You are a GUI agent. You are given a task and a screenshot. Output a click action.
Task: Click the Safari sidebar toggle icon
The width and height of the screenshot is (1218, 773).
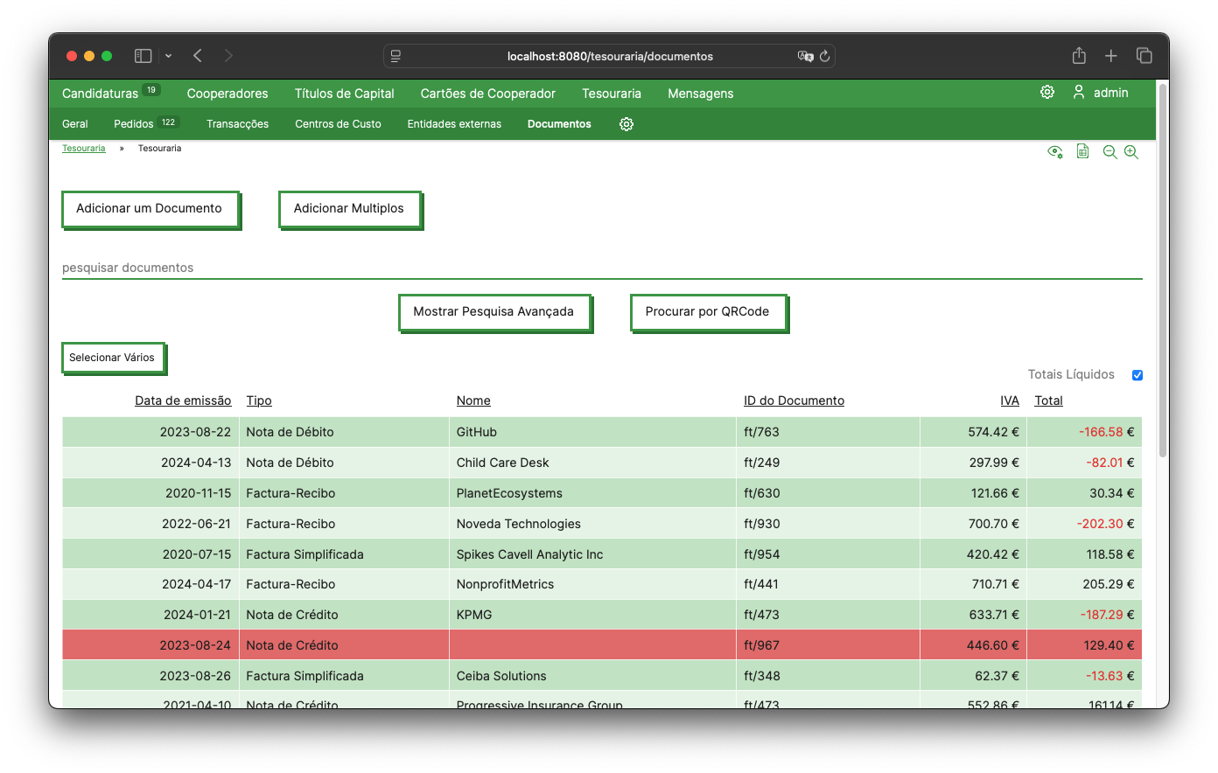point(143,56)
